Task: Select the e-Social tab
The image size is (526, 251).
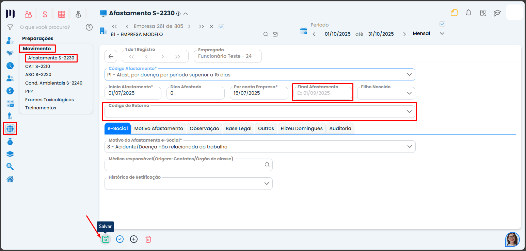Action: [x=117, y=128]
